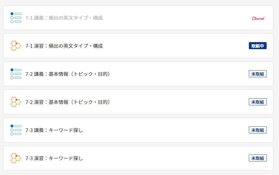Open 7-1 講義：頻出の英文タイプ・構成
Viewport: 279px width, 175px height.
pos(64,18)
